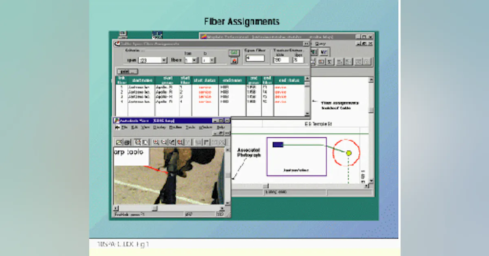Click the open file icon in Autodesk View toolbar
489x256 pixels.
pos(119,142)
